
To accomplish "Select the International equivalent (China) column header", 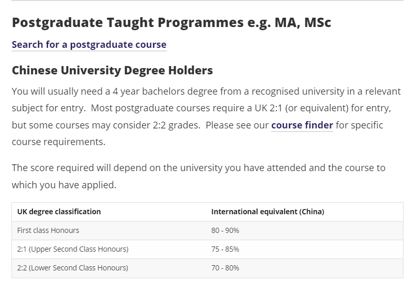I will coord(268,212).
